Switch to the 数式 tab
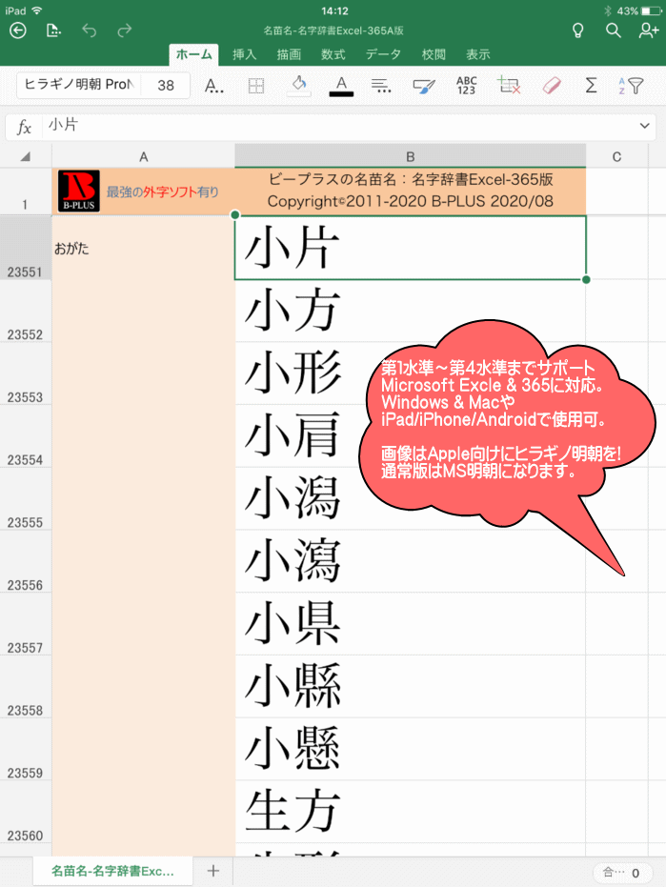This screenshot has width=666, height=887. point(333,55)
